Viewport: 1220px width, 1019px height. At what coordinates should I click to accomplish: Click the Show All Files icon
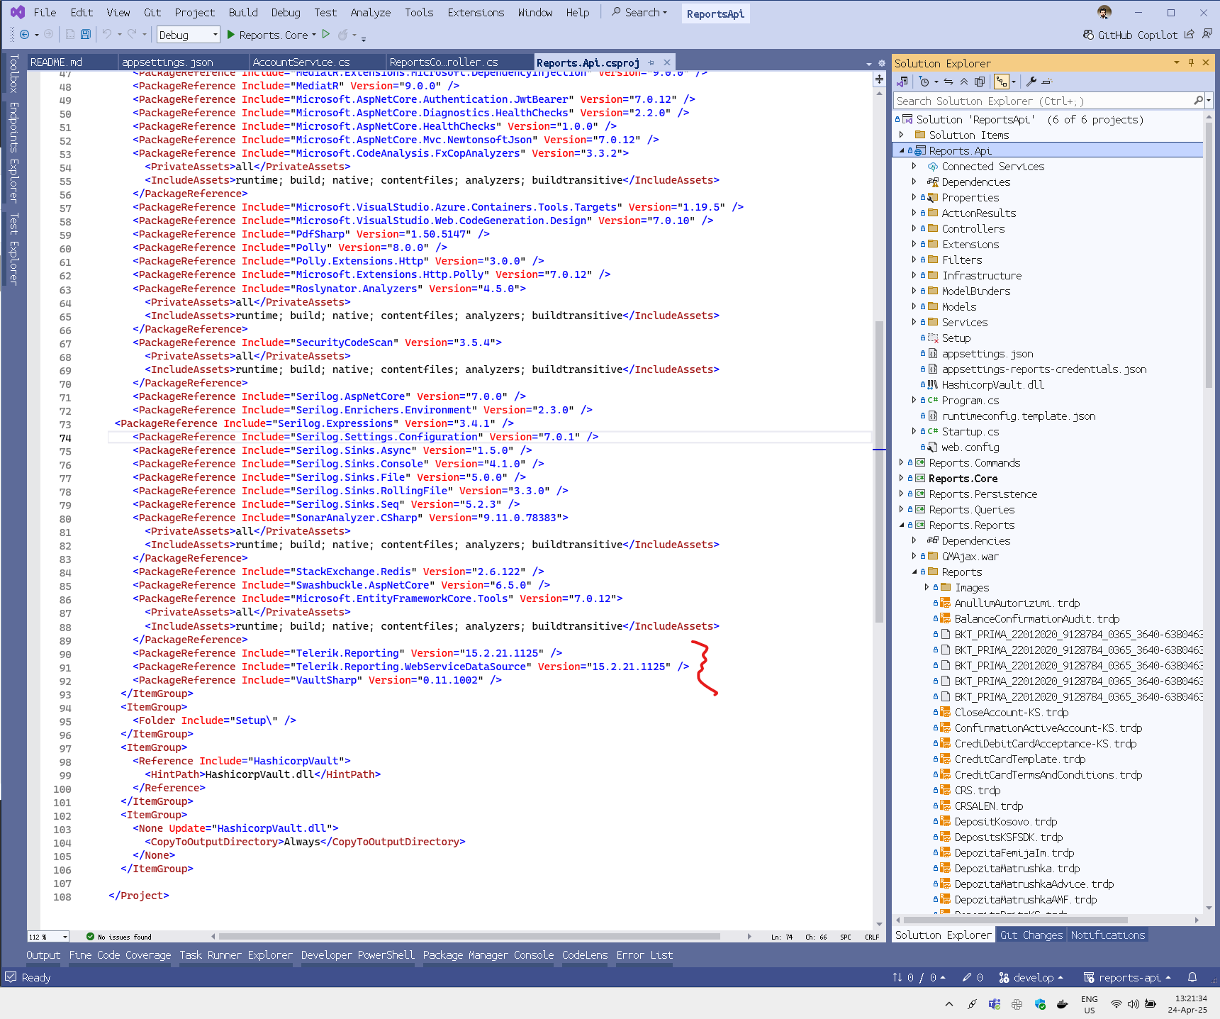click(x=980, y=82)
